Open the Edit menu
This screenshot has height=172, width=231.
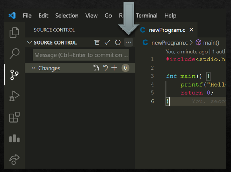point(43,16)
